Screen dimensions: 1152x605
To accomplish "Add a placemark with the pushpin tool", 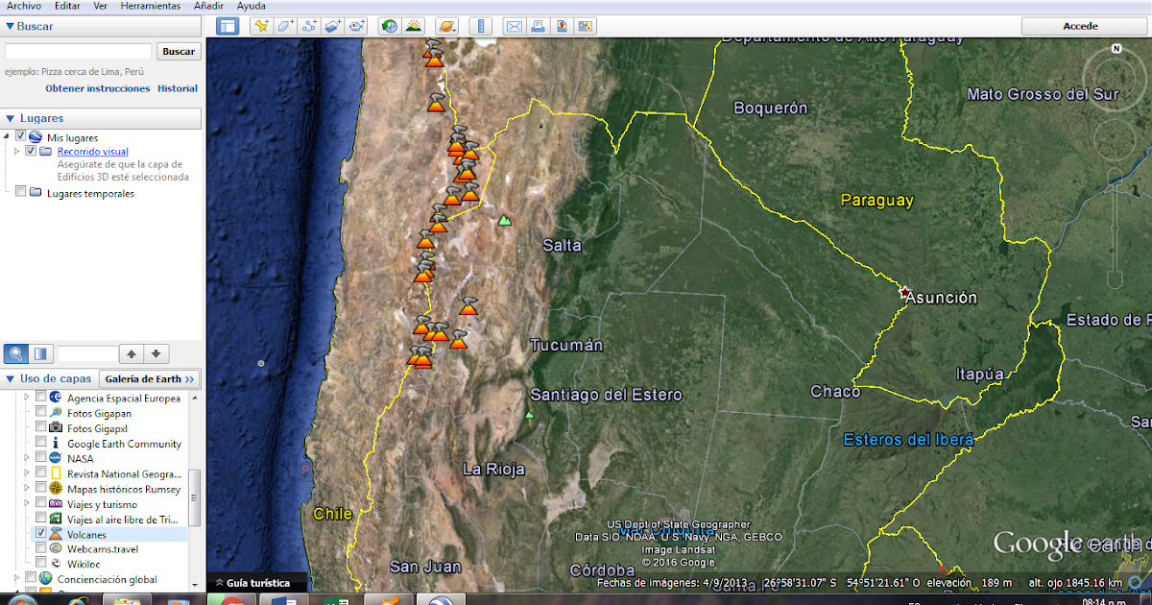I will point(261,26).
